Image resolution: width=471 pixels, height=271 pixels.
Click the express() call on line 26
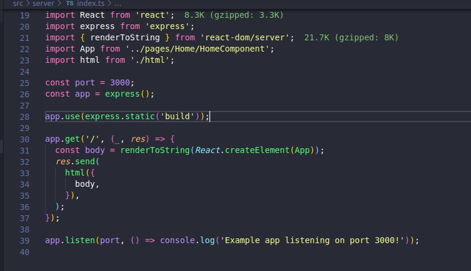[127, 94]
